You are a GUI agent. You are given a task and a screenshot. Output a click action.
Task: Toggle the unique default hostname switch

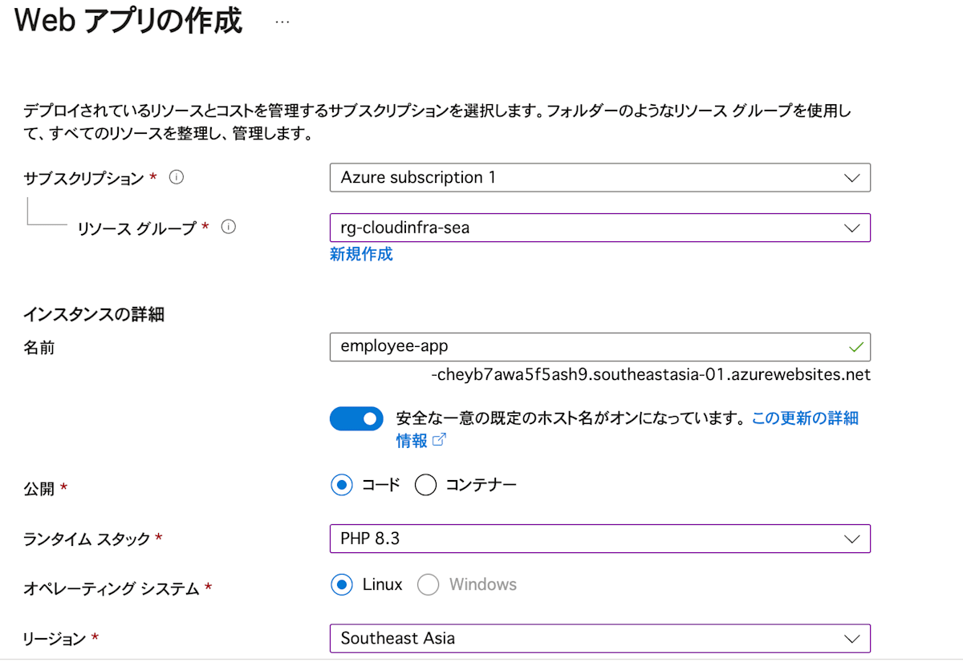[x=356, y=418]
